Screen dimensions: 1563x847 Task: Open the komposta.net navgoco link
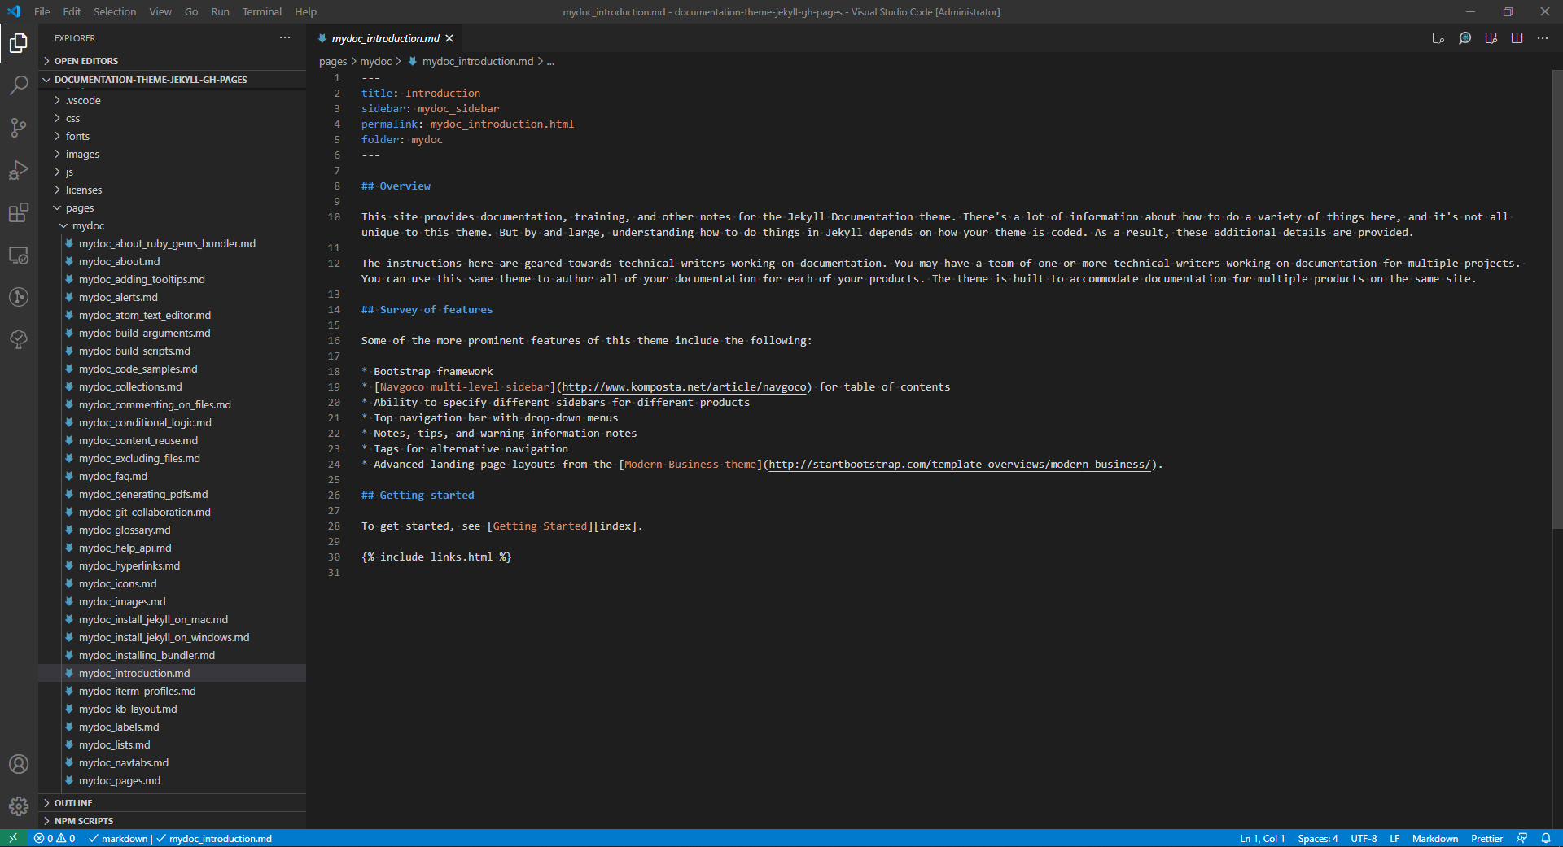click(x=684, y=386)
